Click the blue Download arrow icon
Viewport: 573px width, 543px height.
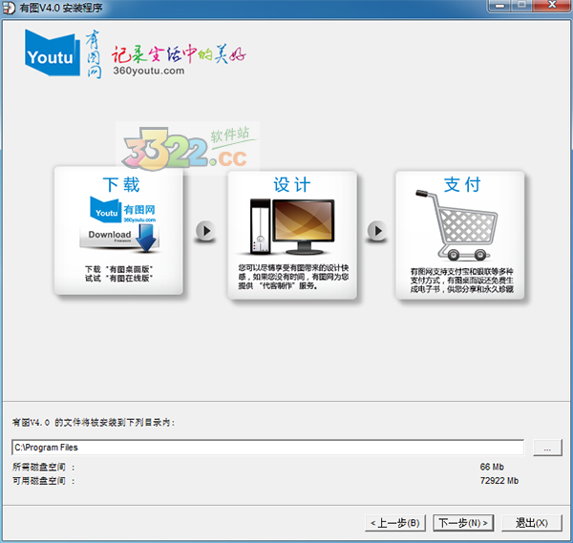coord(146,238)
